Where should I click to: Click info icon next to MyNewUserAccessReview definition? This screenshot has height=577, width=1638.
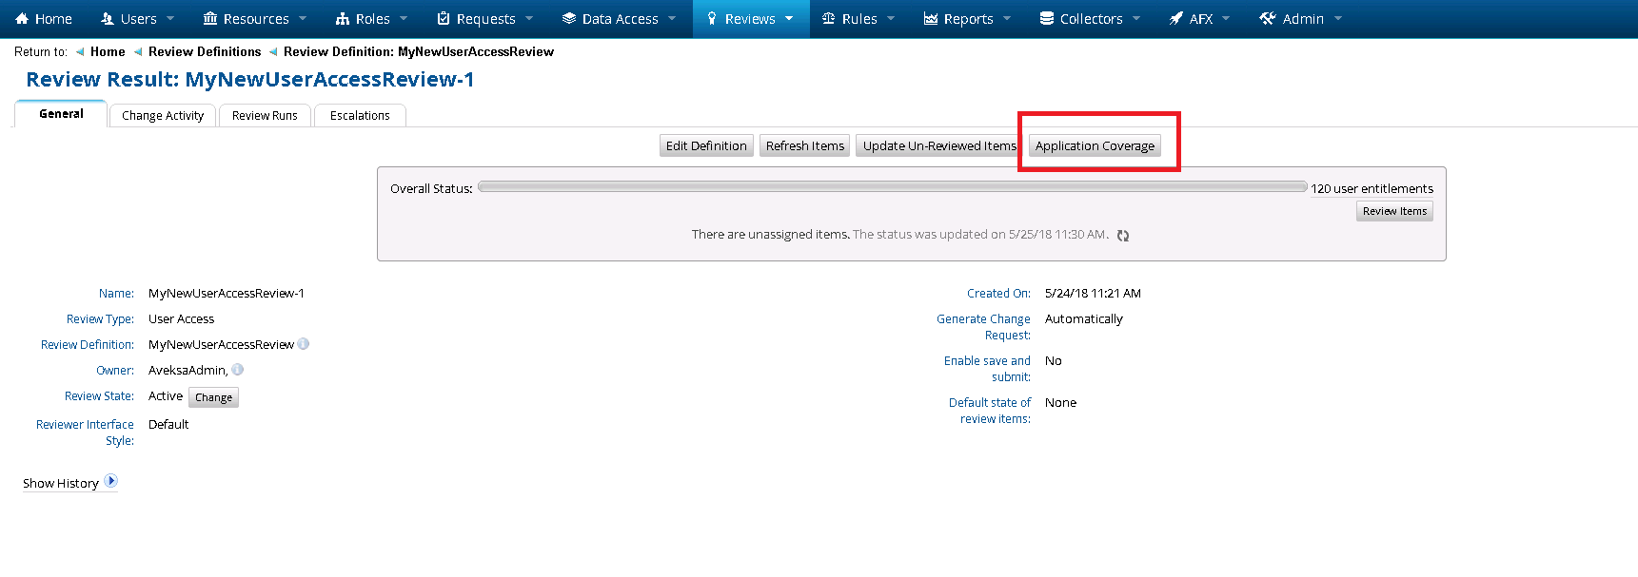click(304, 344)
